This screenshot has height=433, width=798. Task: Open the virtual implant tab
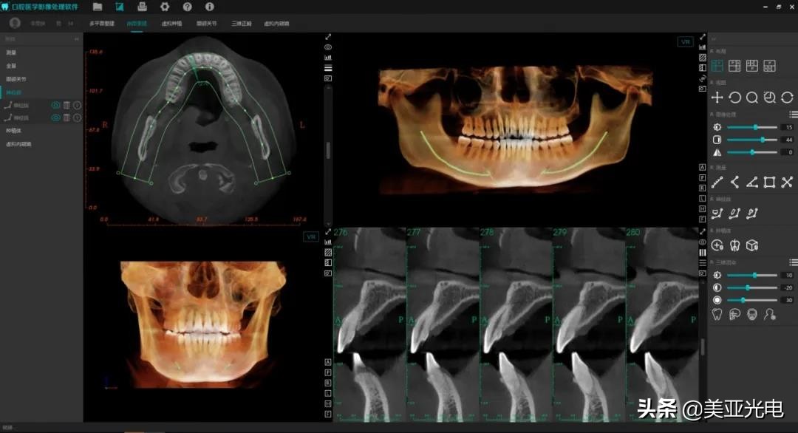[x=171, y=24]
